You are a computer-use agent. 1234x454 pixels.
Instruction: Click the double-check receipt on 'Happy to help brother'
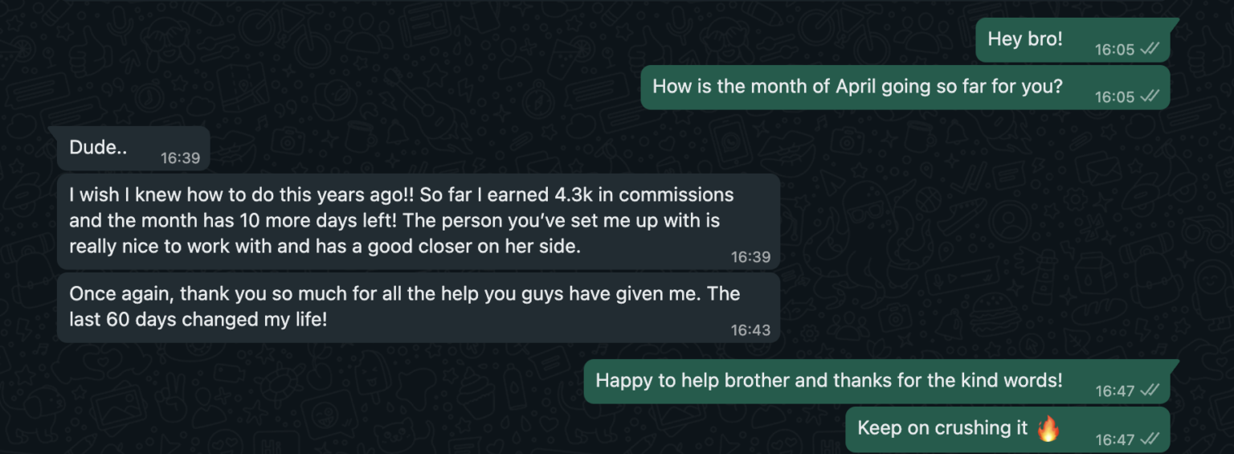coord(1150,391)
